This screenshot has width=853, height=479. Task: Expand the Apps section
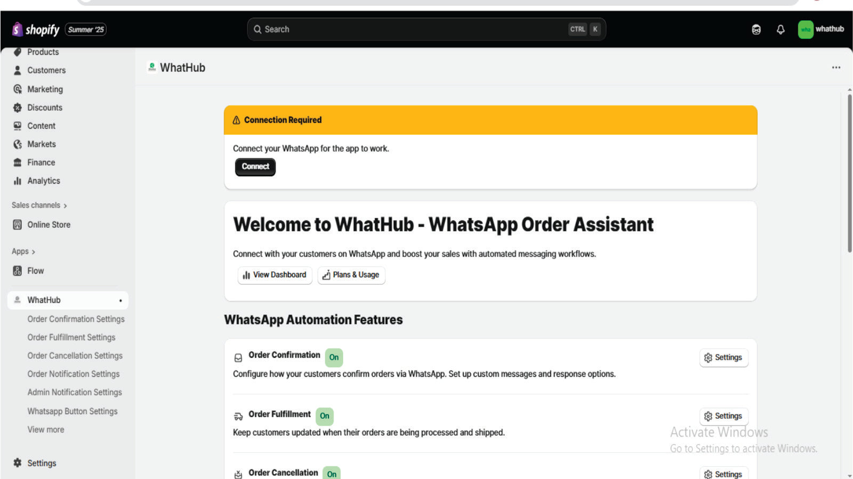coord(23,251)
